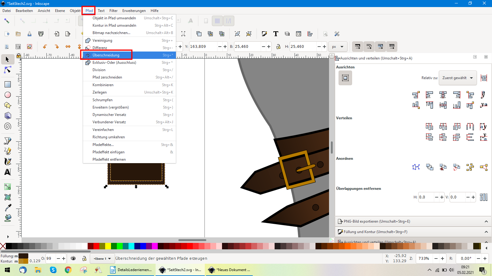
Task: Toggle layer visibility eye icon
Action: [x=73, y=259]
